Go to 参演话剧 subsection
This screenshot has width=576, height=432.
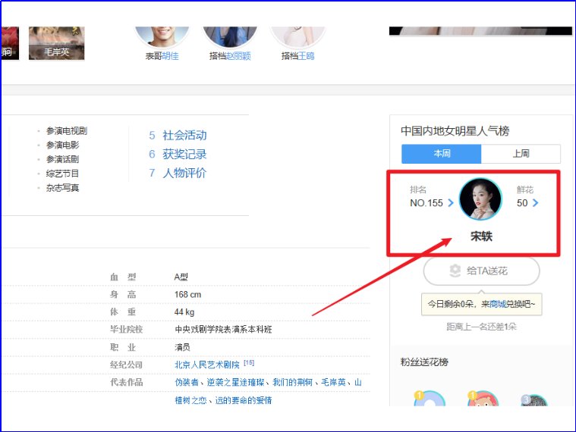coord(62,159)
